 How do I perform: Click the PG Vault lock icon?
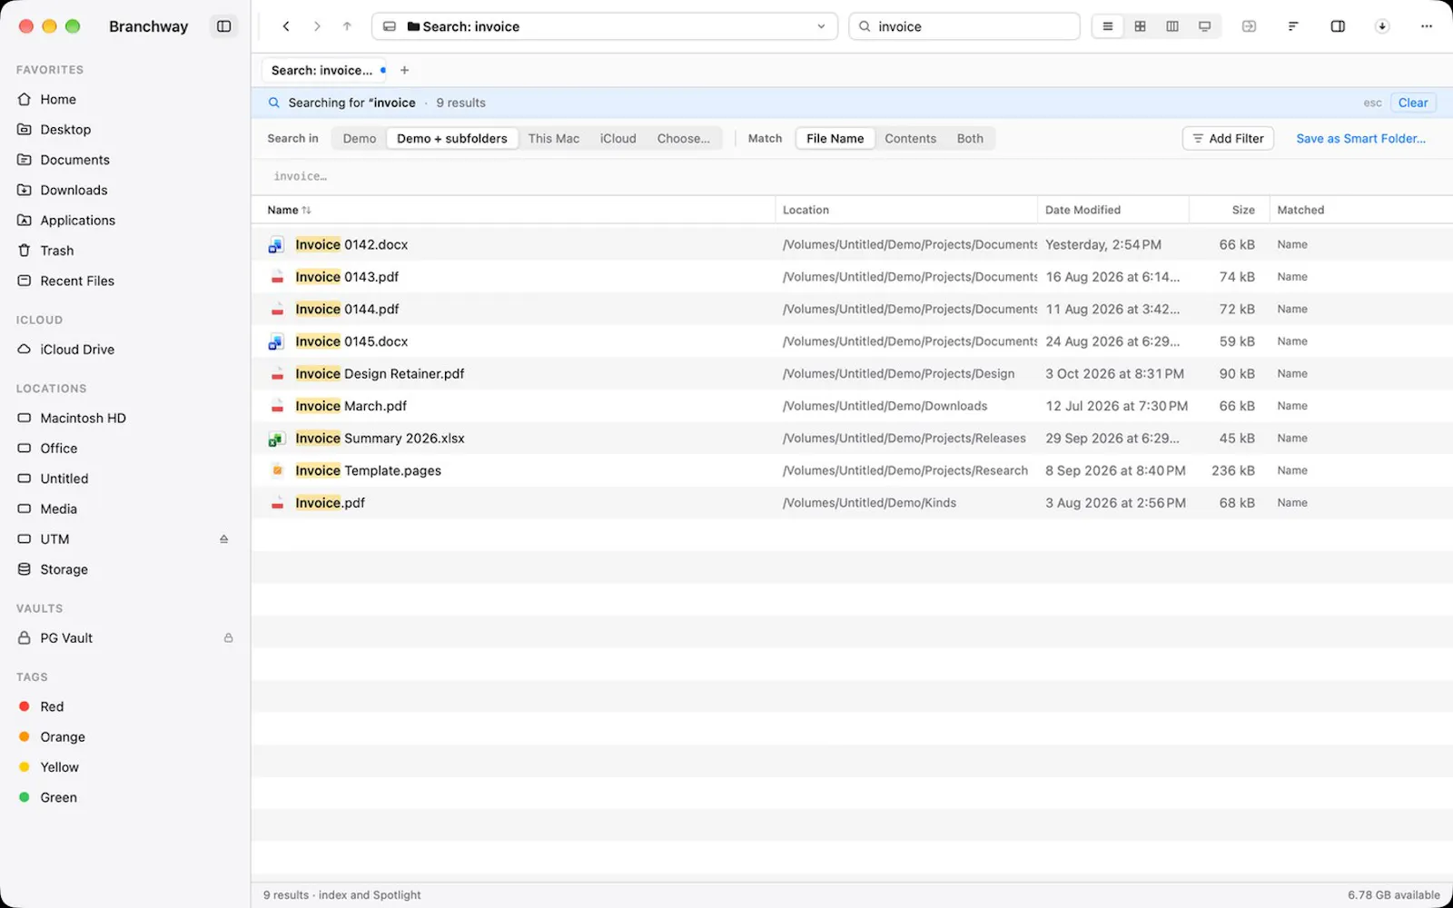tap(228, 638)
